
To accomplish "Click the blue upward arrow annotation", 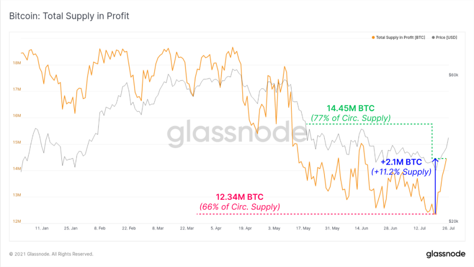I will (x=435, y=186).
